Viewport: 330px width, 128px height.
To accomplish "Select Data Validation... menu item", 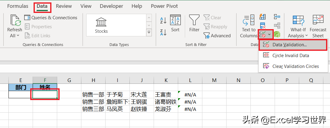I will click(293, 45).
